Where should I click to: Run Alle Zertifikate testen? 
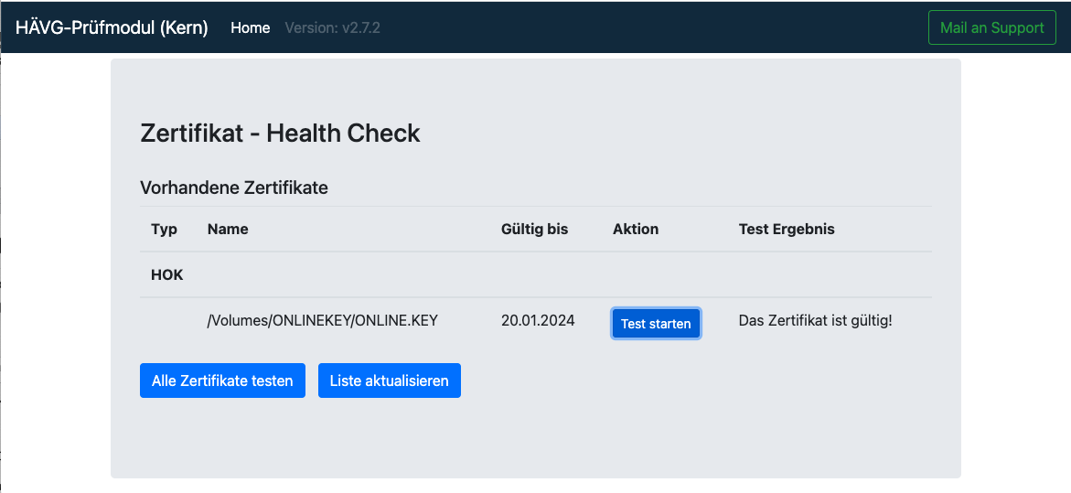[222, 380]
